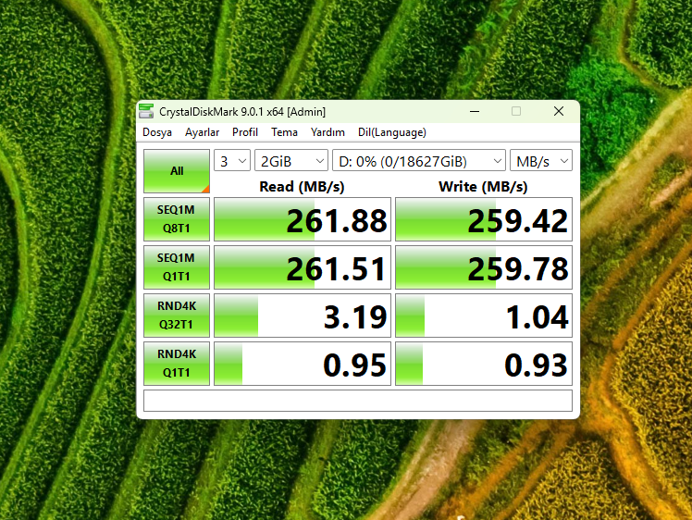This screenshot has width=692, height=520.
Task: Click the 261.51 read result
Action: 303,267
